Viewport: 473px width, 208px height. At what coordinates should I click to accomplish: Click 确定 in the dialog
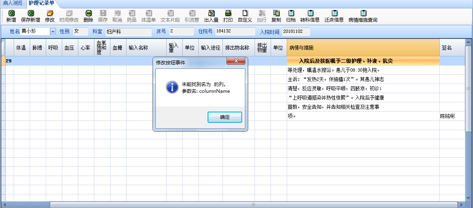point(225,117)
